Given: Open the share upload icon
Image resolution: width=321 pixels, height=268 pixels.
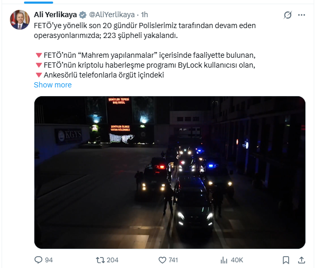Looking at the screenshot, I should 302,260.
